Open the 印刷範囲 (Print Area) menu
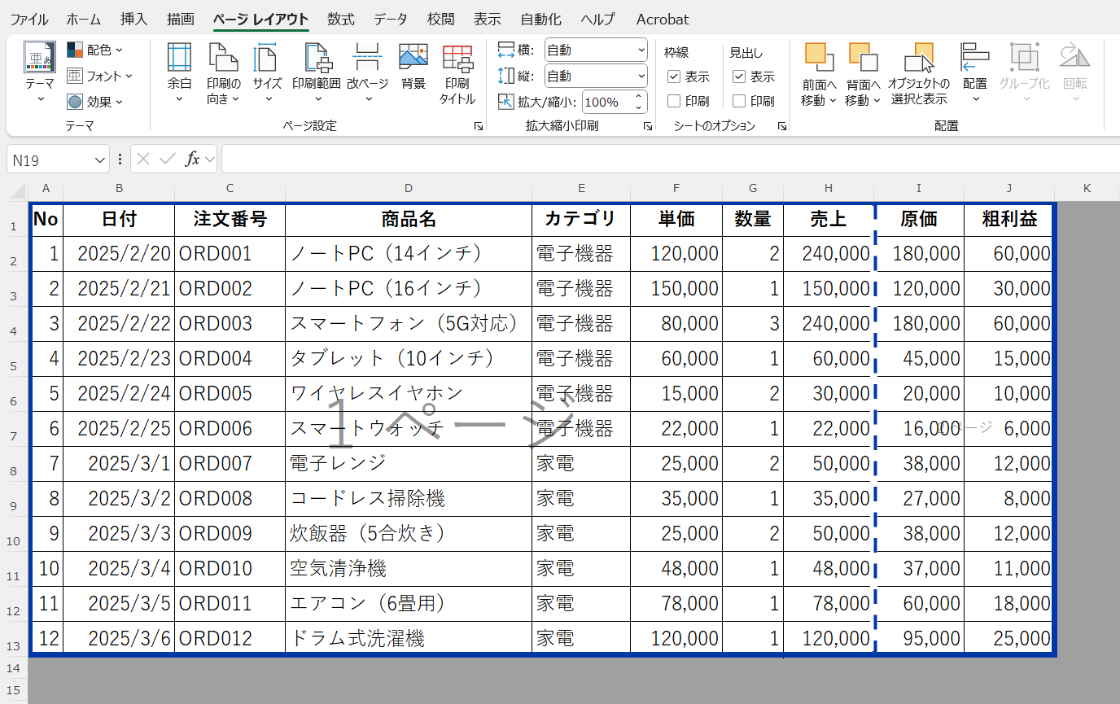 pos(316,72)
